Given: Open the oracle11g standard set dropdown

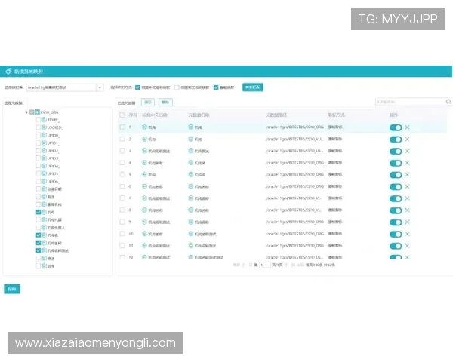Looking at the screenshot, I should (x=99, y=87).
